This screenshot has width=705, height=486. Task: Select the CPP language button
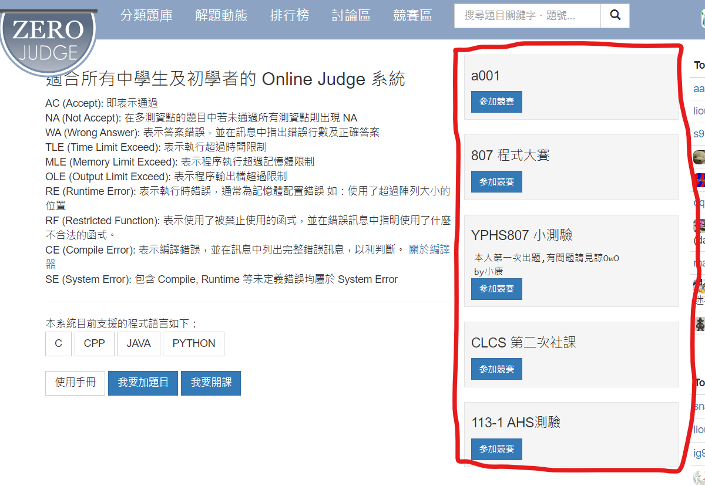[94, 344]
